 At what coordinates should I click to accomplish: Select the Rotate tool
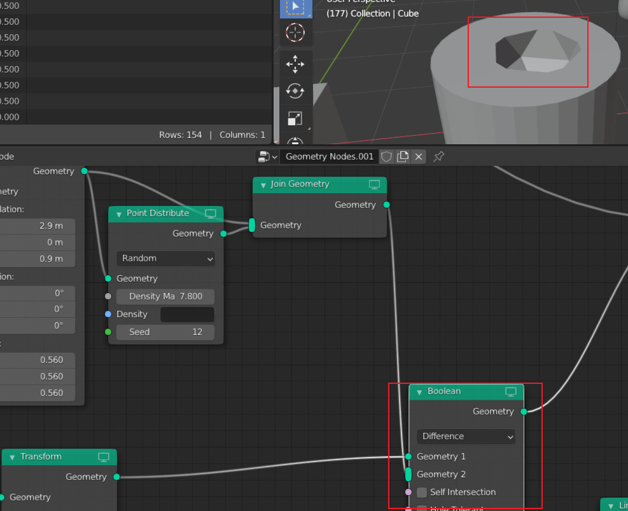point(295,91)
